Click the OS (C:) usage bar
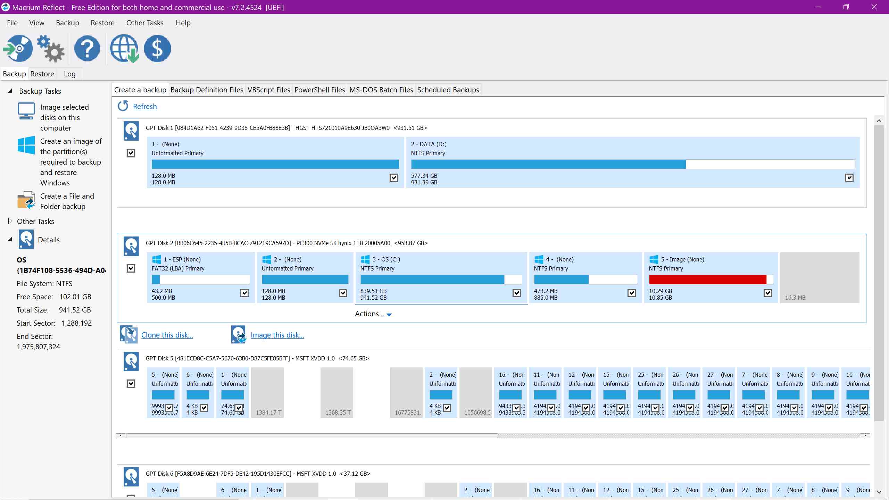The image size is (889, 500). click(441, 280)
